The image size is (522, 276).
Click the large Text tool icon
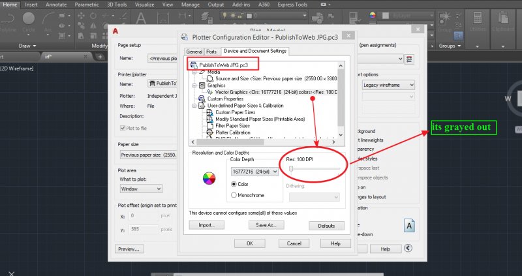(x=141, y=19)
